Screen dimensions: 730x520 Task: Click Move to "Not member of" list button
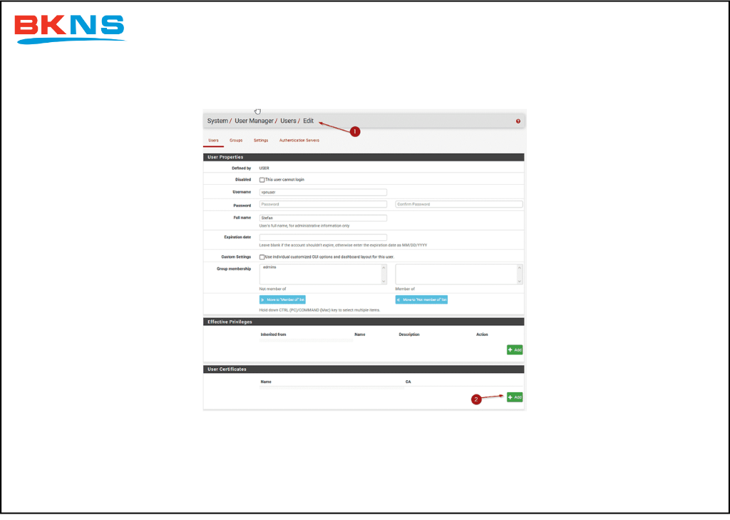click(x=421, y=300)
